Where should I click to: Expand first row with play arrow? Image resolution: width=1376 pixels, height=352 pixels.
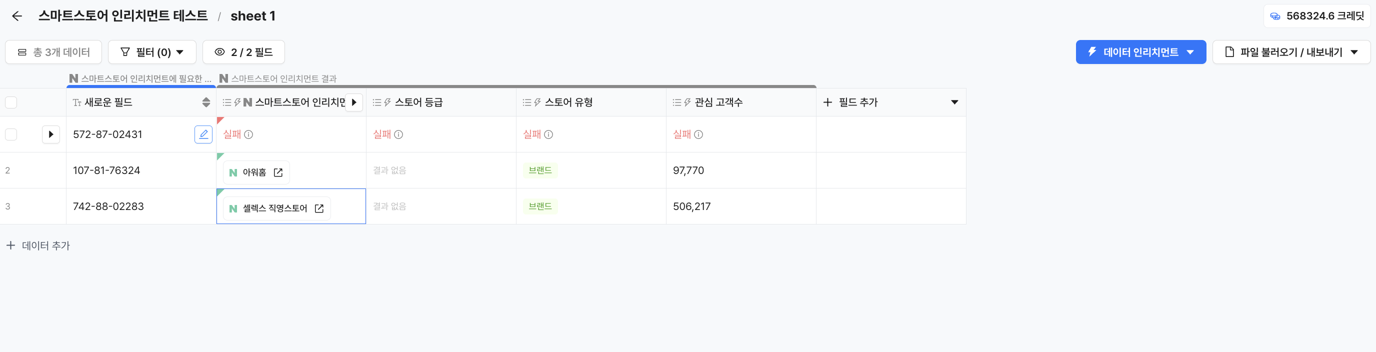(x=50, y=134)
